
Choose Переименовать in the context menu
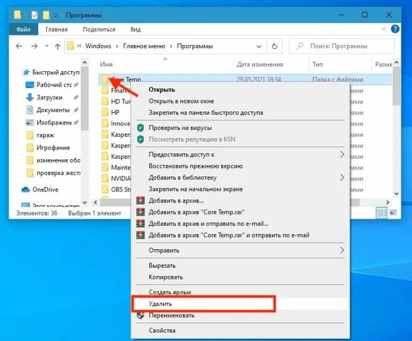(240, 315)
